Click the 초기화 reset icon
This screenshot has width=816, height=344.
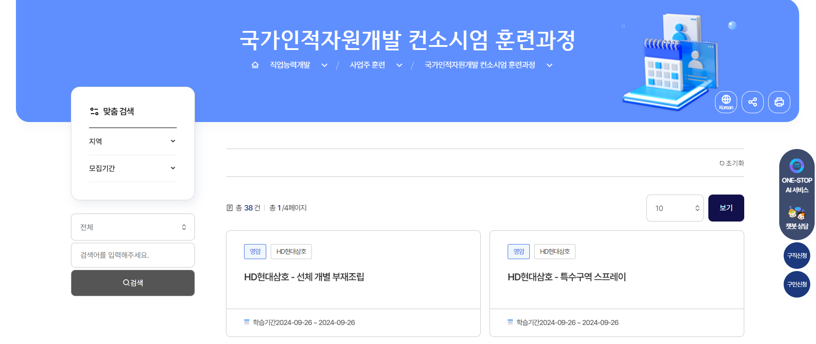(x=722, y=163)
